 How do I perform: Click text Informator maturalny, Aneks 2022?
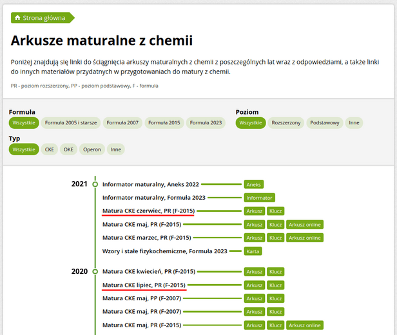151,184
